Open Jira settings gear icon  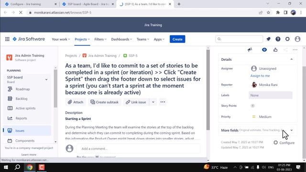click(x=287, y=39)
